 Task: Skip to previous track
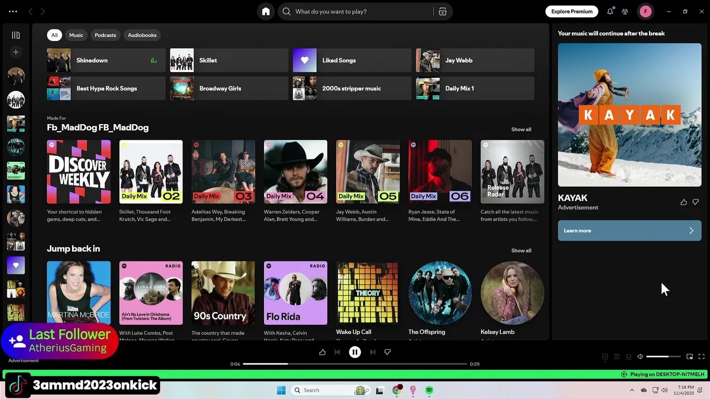click(x=337, y=352)
